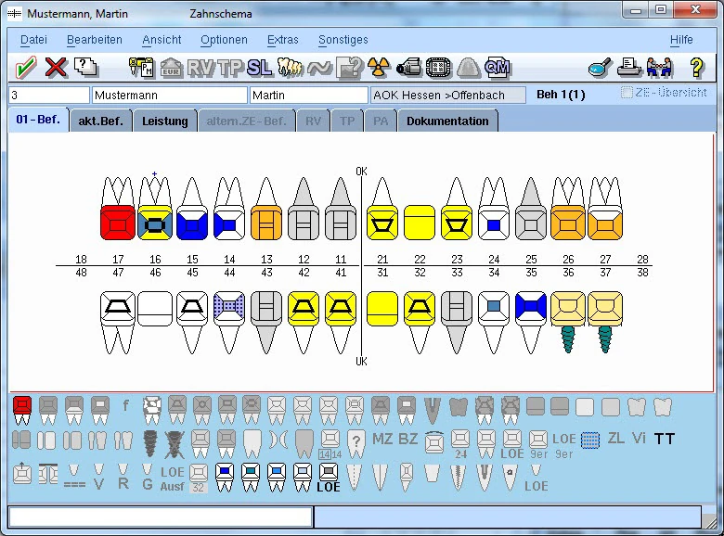Select the LOE Ausf finding symbol
This screenshot has height=536, width=724.
pos(173,479)
